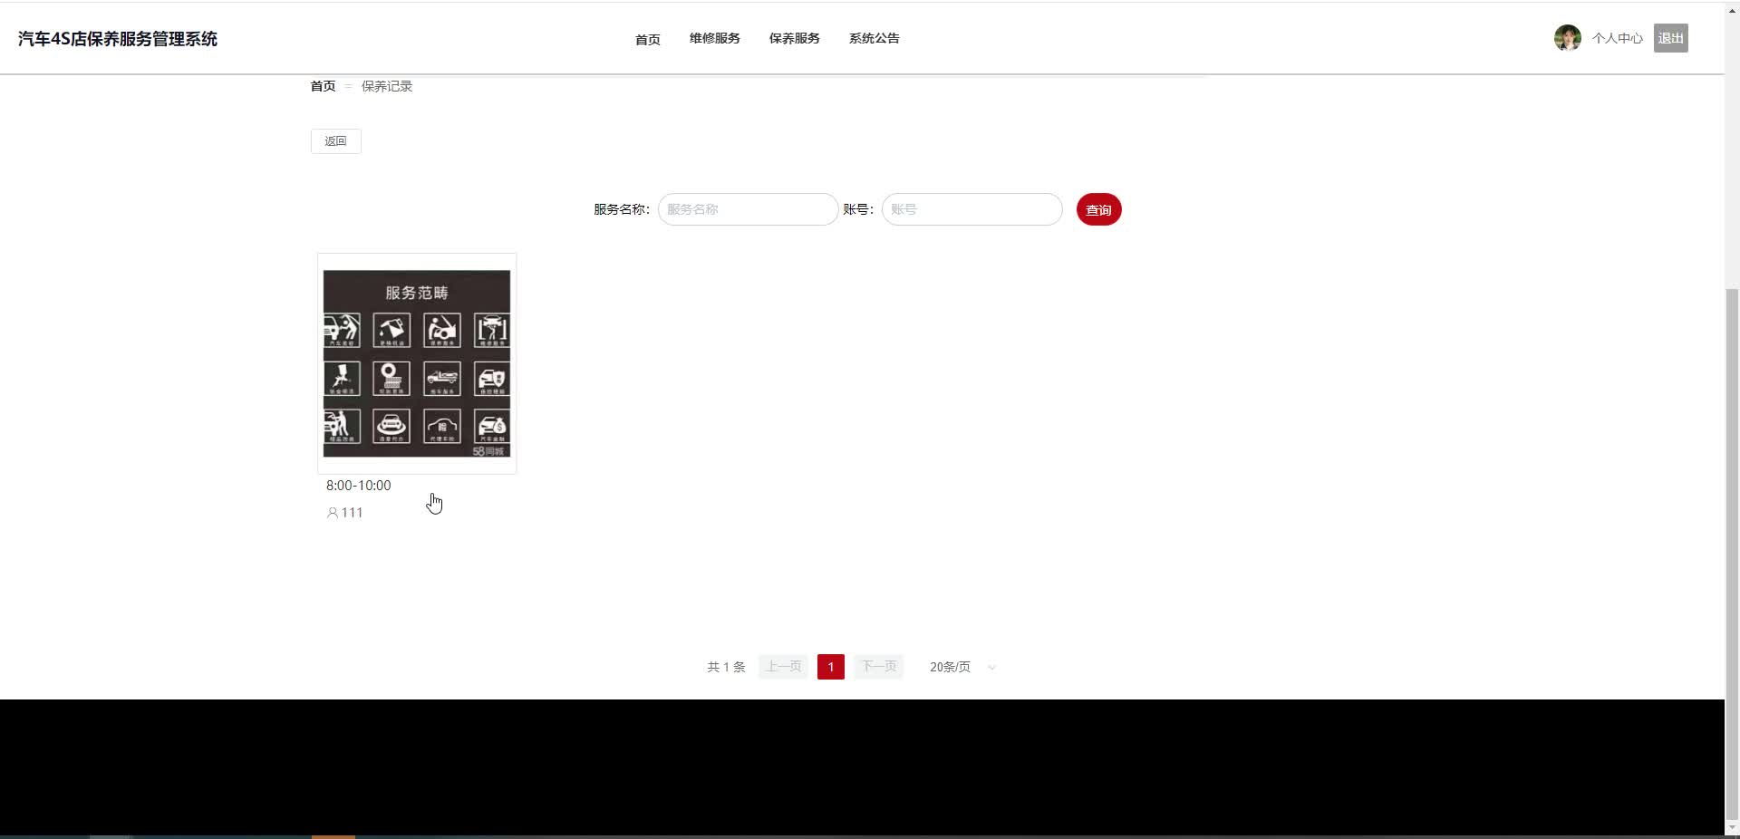This screenshot has height=839, width=1740.
Task: Click the 服务名称 input field
Action: pos(748,209)
